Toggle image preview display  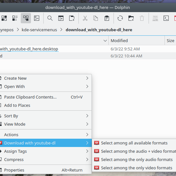(x=37, y=18)
